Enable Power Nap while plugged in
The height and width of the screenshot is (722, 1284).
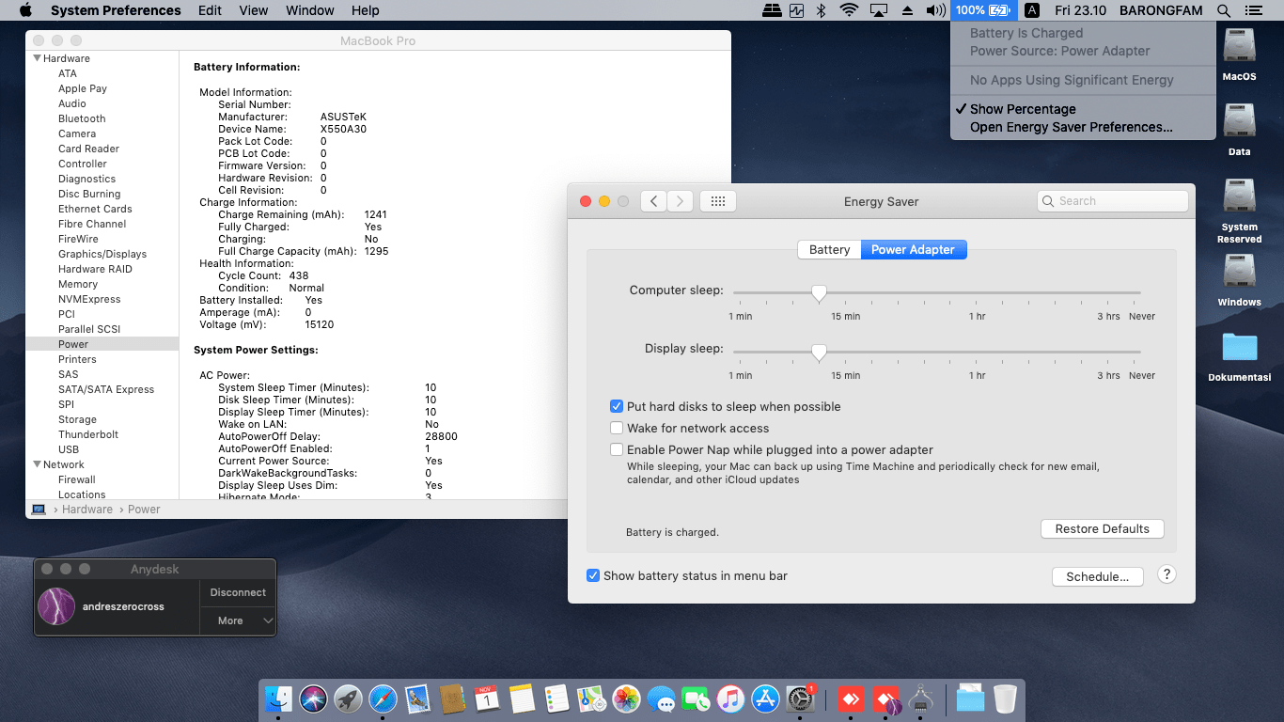(x=617, y=449)
